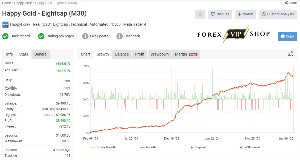Screen dimensions: 300x162
Task: Click the HappyForex avatar thumbnail
Action: pyautogui.click(x=5, y=25)
